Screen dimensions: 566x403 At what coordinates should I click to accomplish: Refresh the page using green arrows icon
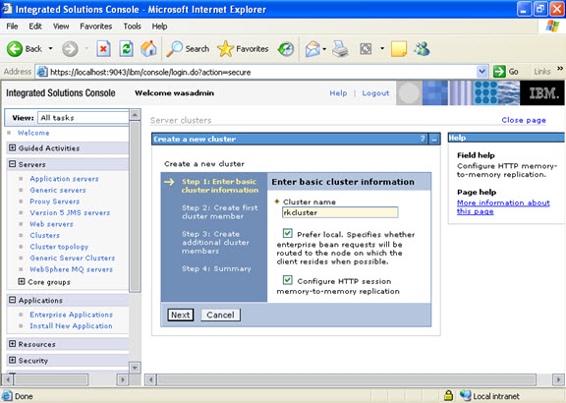pyautogui.click(x=127, y=49)
